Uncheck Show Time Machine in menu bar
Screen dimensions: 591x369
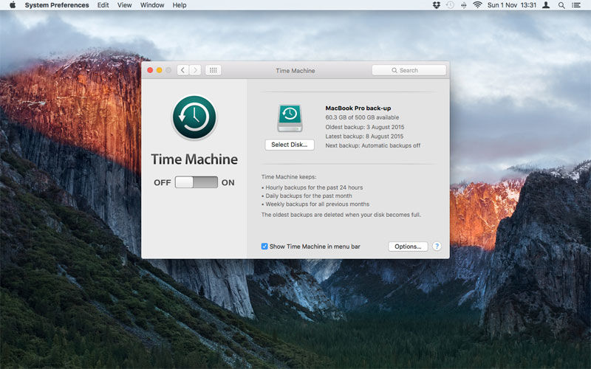[x=264, y=246]
